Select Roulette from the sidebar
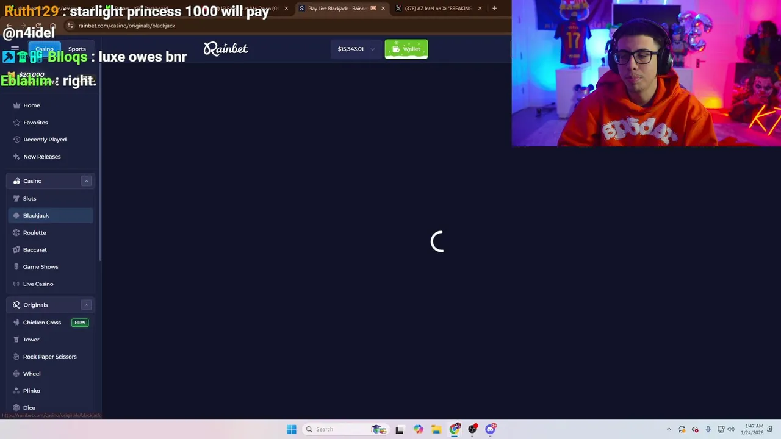 pos(34,232)
